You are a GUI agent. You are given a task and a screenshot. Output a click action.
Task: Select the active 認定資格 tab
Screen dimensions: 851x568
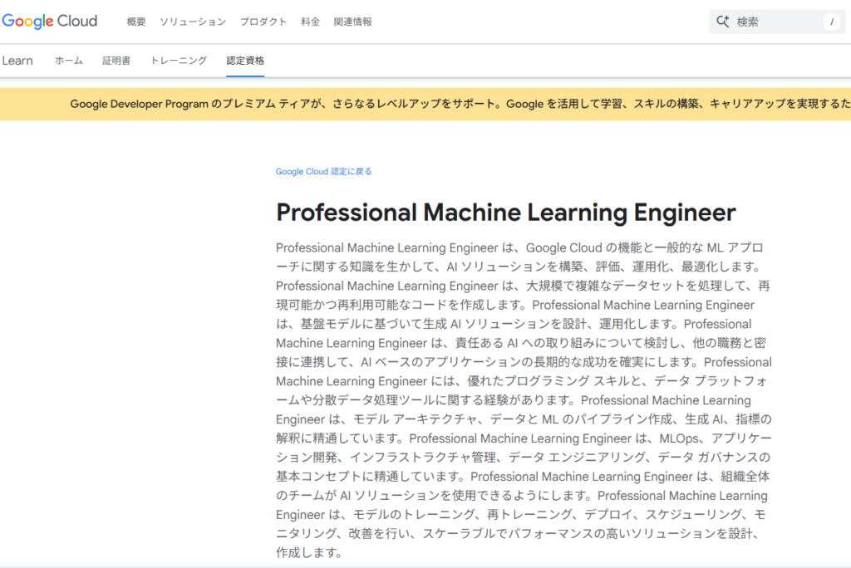pyautogui.click(x=245, y=61)
